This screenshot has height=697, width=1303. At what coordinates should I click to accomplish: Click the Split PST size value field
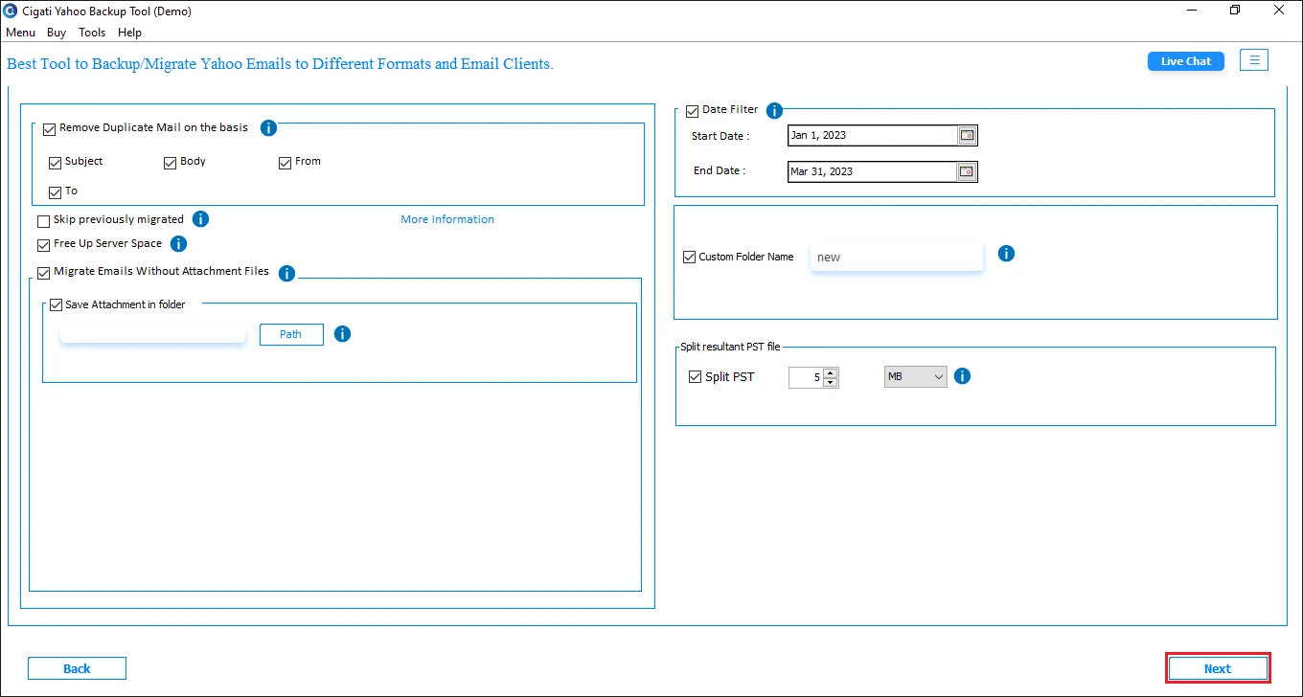coord(806,377)
